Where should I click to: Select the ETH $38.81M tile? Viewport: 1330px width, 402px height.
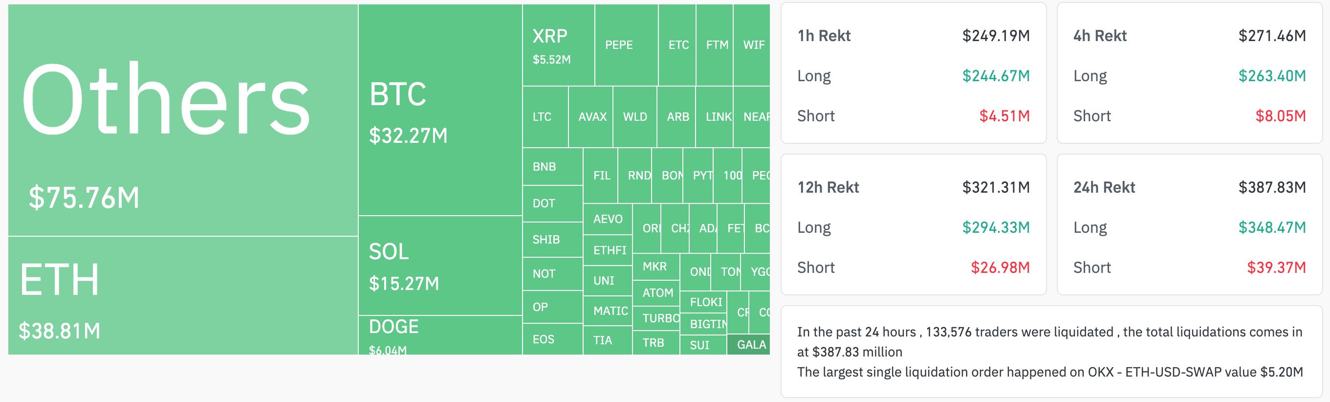pos(183,295)
